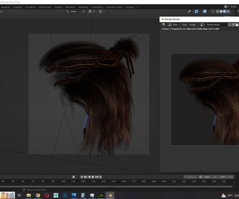Switch to wireframe viewport shading
This screenshot has width=239, height=199.
(217, 12)
